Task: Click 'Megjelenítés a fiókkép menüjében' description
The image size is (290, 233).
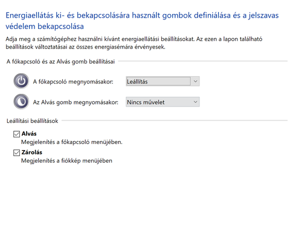Action: coord(66,161)
